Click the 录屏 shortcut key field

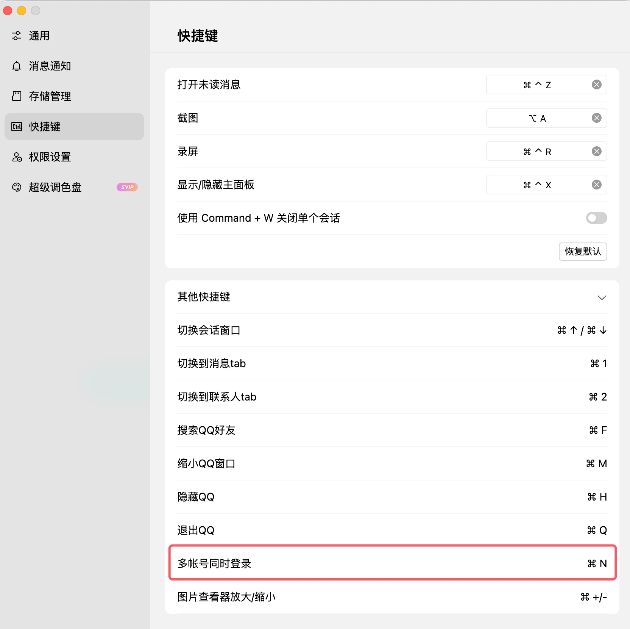point(537,152)
